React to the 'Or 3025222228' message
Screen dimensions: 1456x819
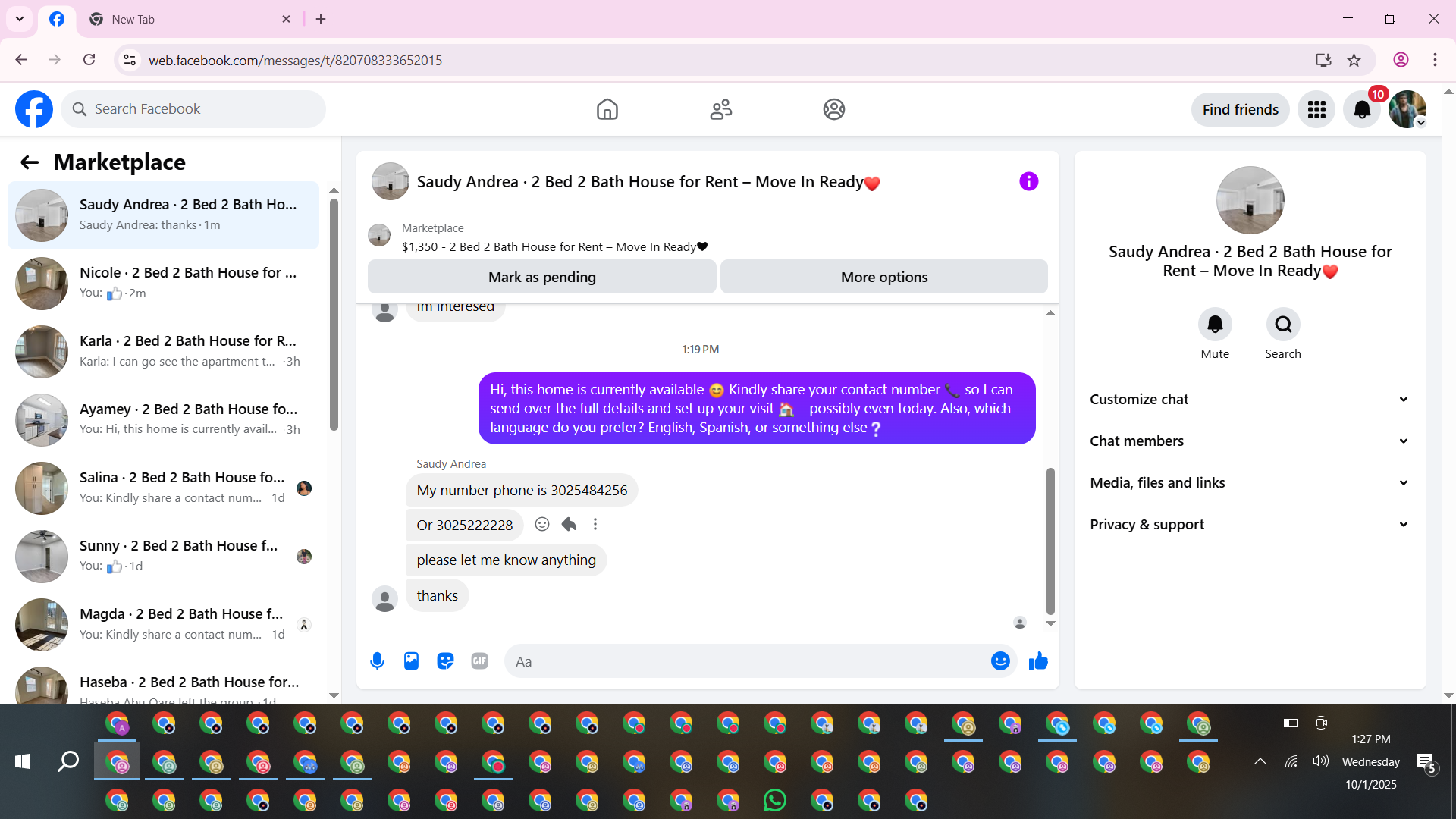[x=541, y=525]
